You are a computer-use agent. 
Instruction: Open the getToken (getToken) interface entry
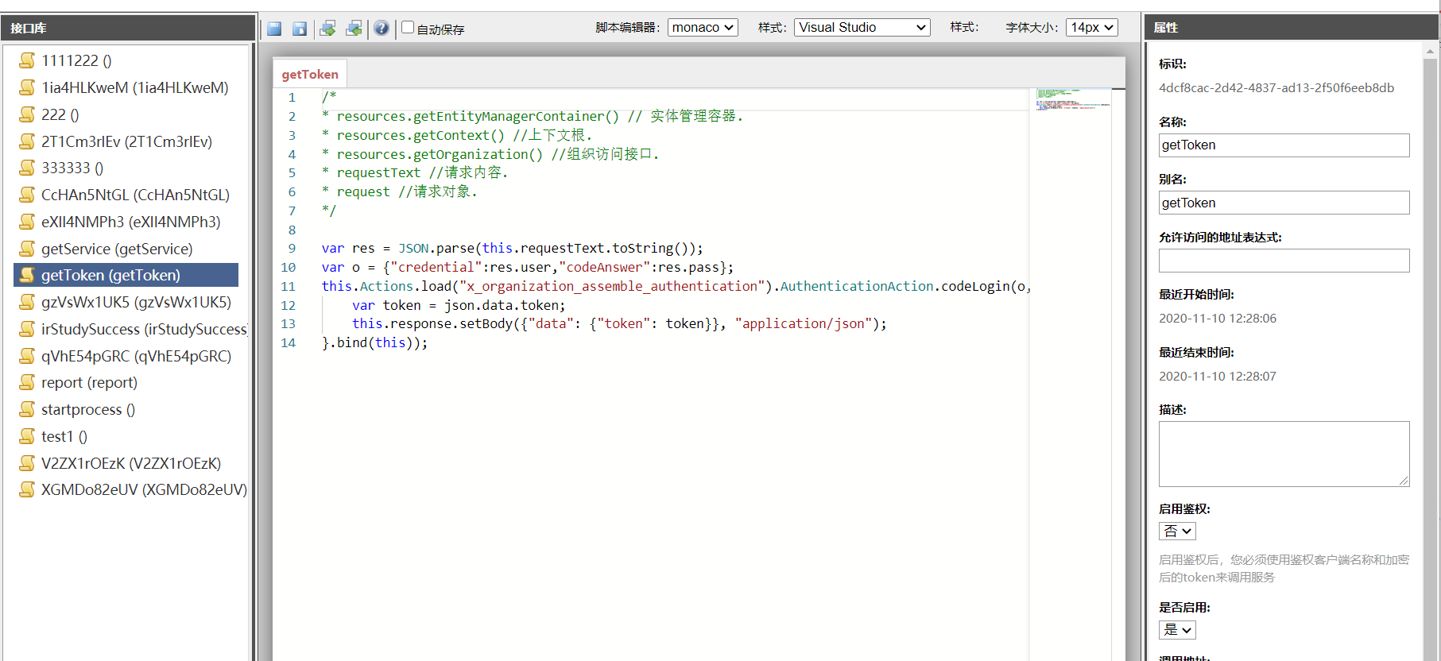tap(126, 275)
